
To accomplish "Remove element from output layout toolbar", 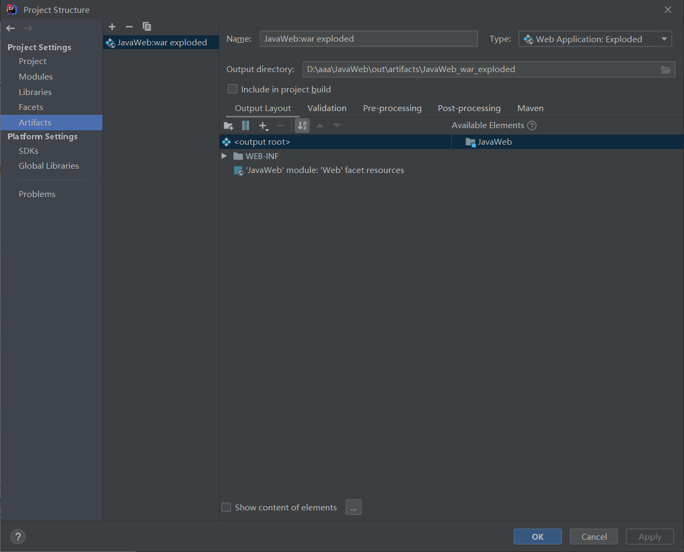I will coord(280,125).
